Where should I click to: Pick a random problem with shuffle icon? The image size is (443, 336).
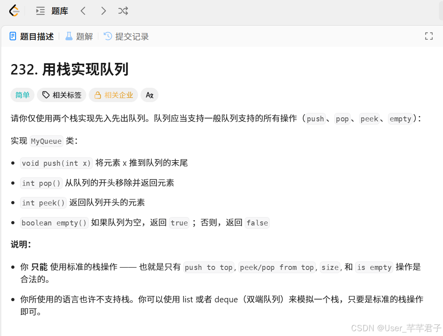pyautogui.click(x=123, y=11)
